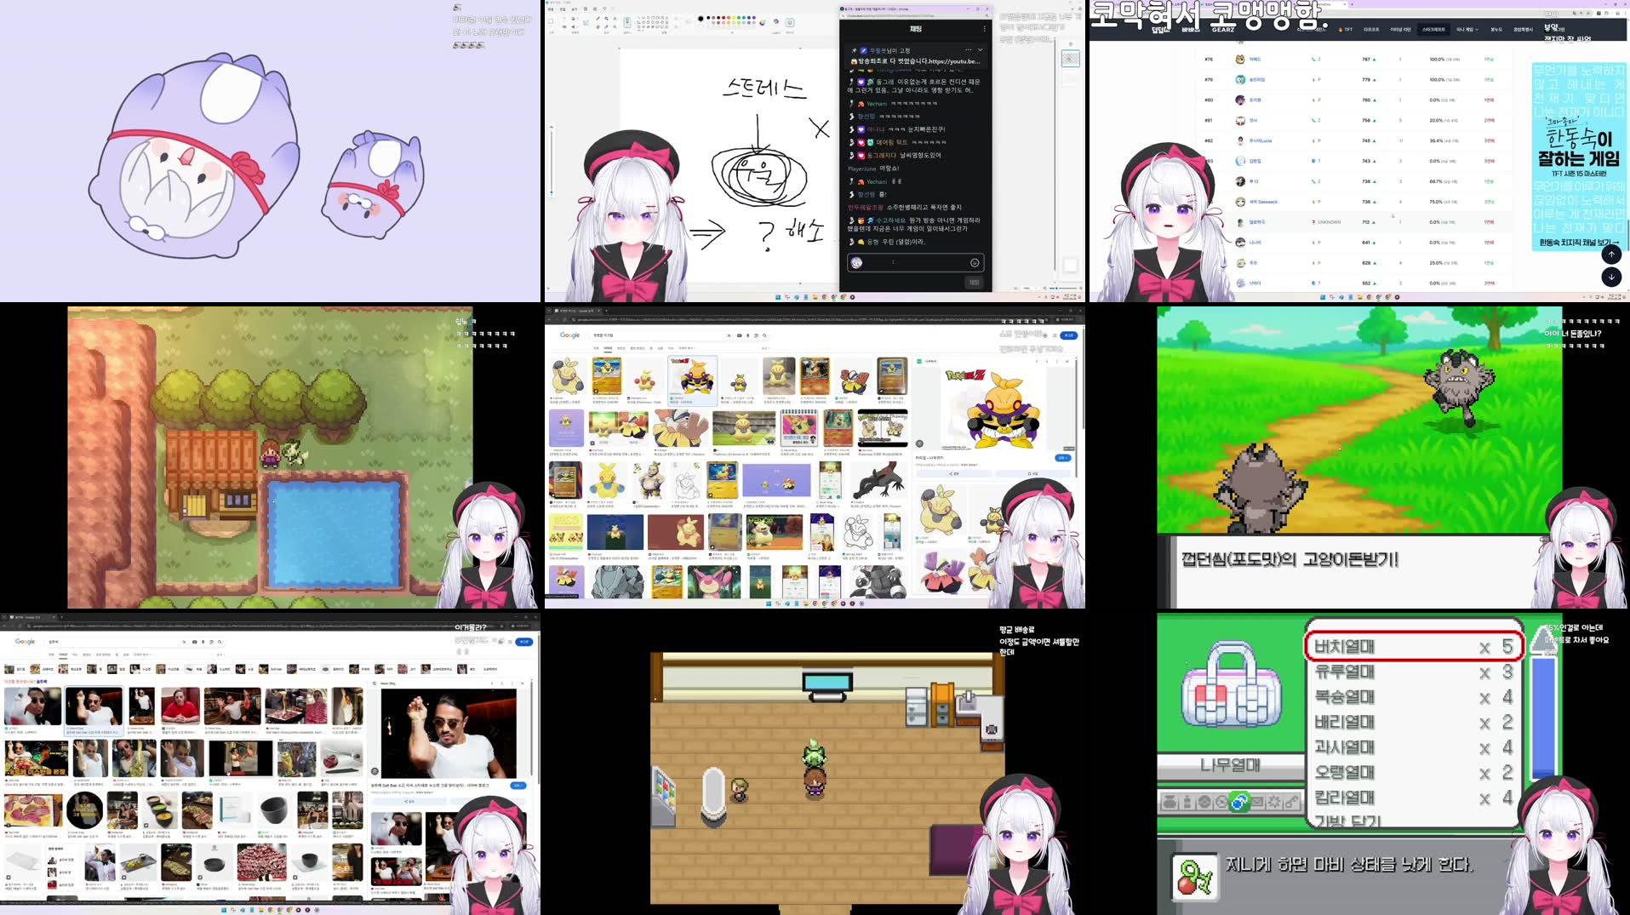Viewport: 1630px width, 915px height.
Task: Open the 보기 menu in Paint
Action: tap(575, 9)
